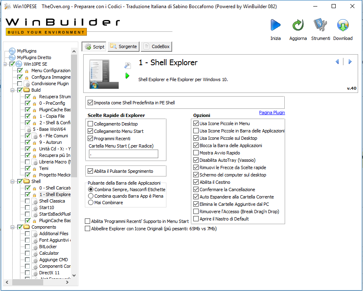Click the Win10PE SE project disc icon
363x291 pixels.
point(19,64)
